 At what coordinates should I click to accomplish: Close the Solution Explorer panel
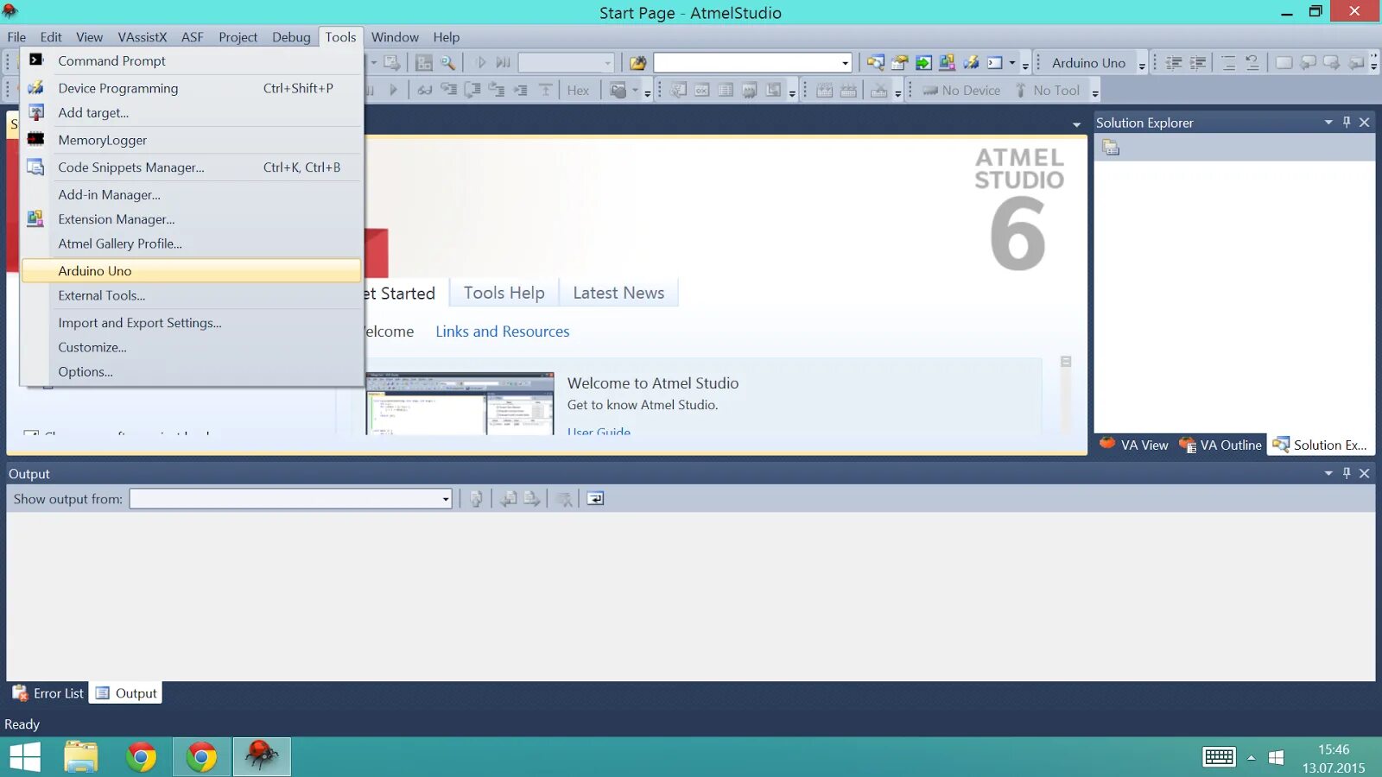(x=1365, y=123)
